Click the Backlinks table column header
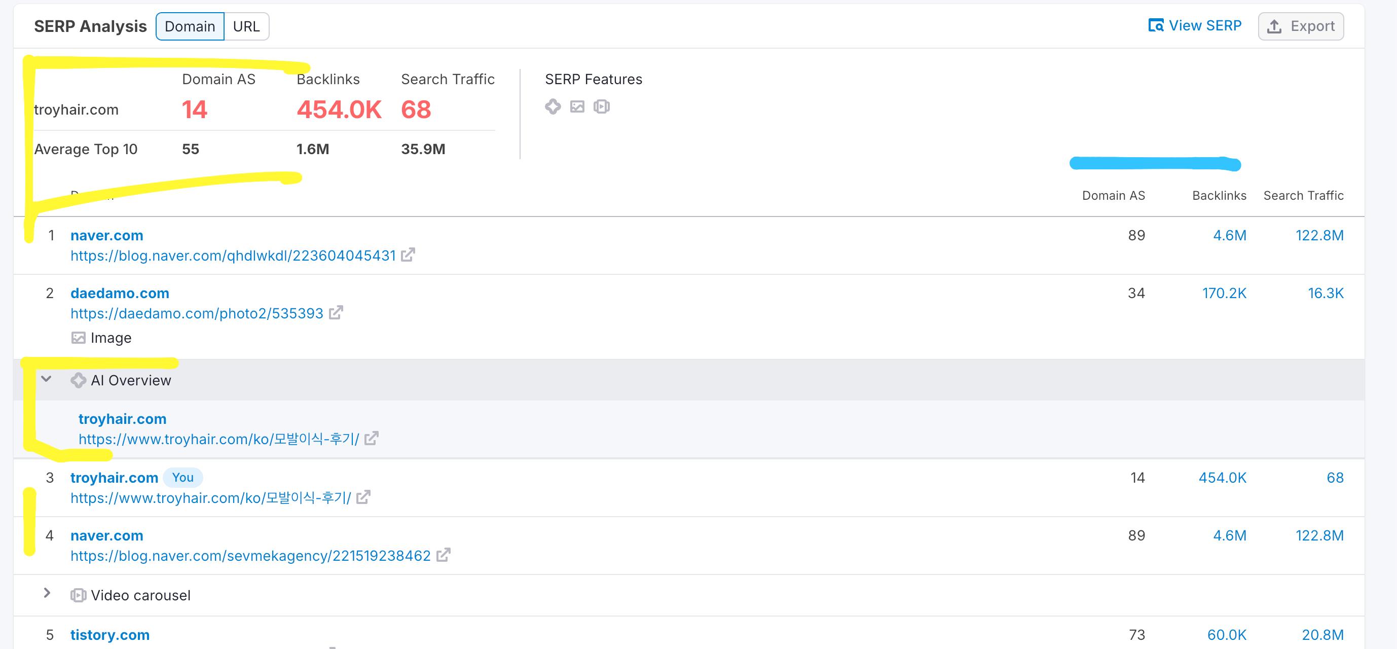This screenshot has height=649, width=1397. click(1219, 195)
